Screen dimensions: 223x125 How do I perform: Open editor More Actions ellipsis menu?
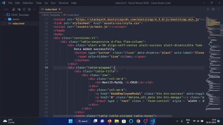pos(218,9)
